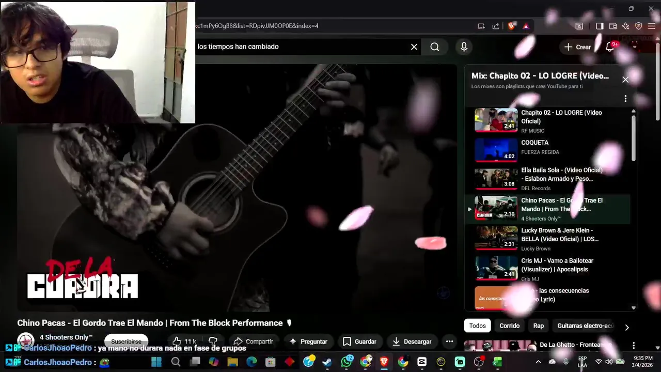
Task: Open OBS Studio from taskbar
Action: tap(479, 362)
